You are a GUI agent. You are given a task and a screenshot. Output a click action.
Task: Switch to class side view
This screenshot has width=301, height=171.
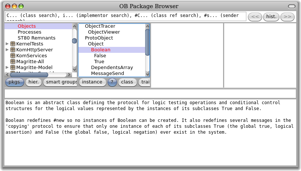127,82
